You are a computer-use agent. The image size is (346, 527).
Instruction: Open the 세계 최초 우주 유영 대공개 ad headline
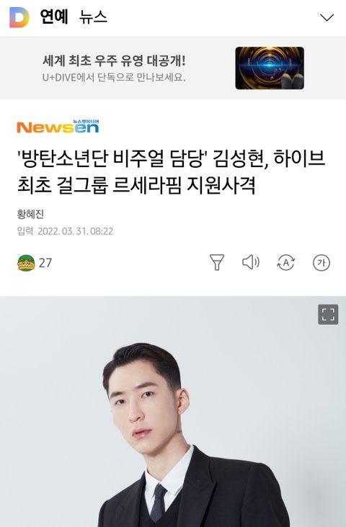coord(114,60)
